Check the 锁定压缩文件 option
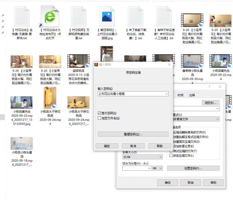 [171, 156]
